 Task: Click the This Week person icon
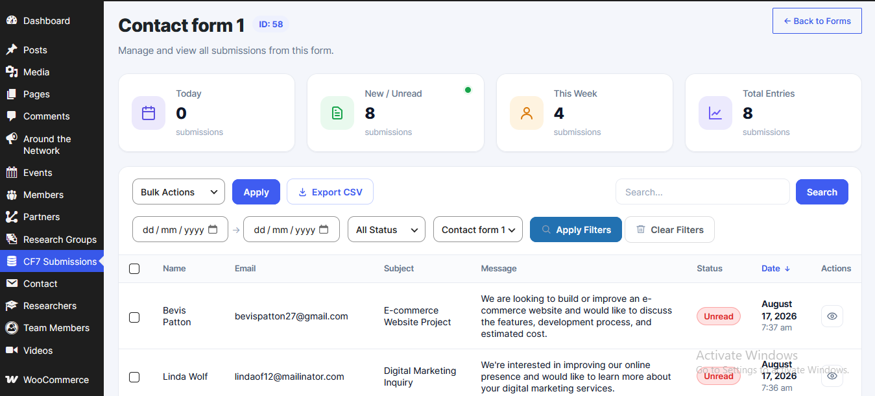coord(527,113)
